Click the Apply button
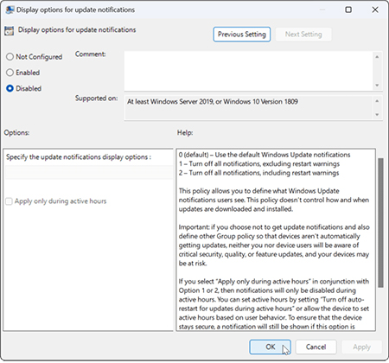 pyautogui.click(x=361, y=347)
